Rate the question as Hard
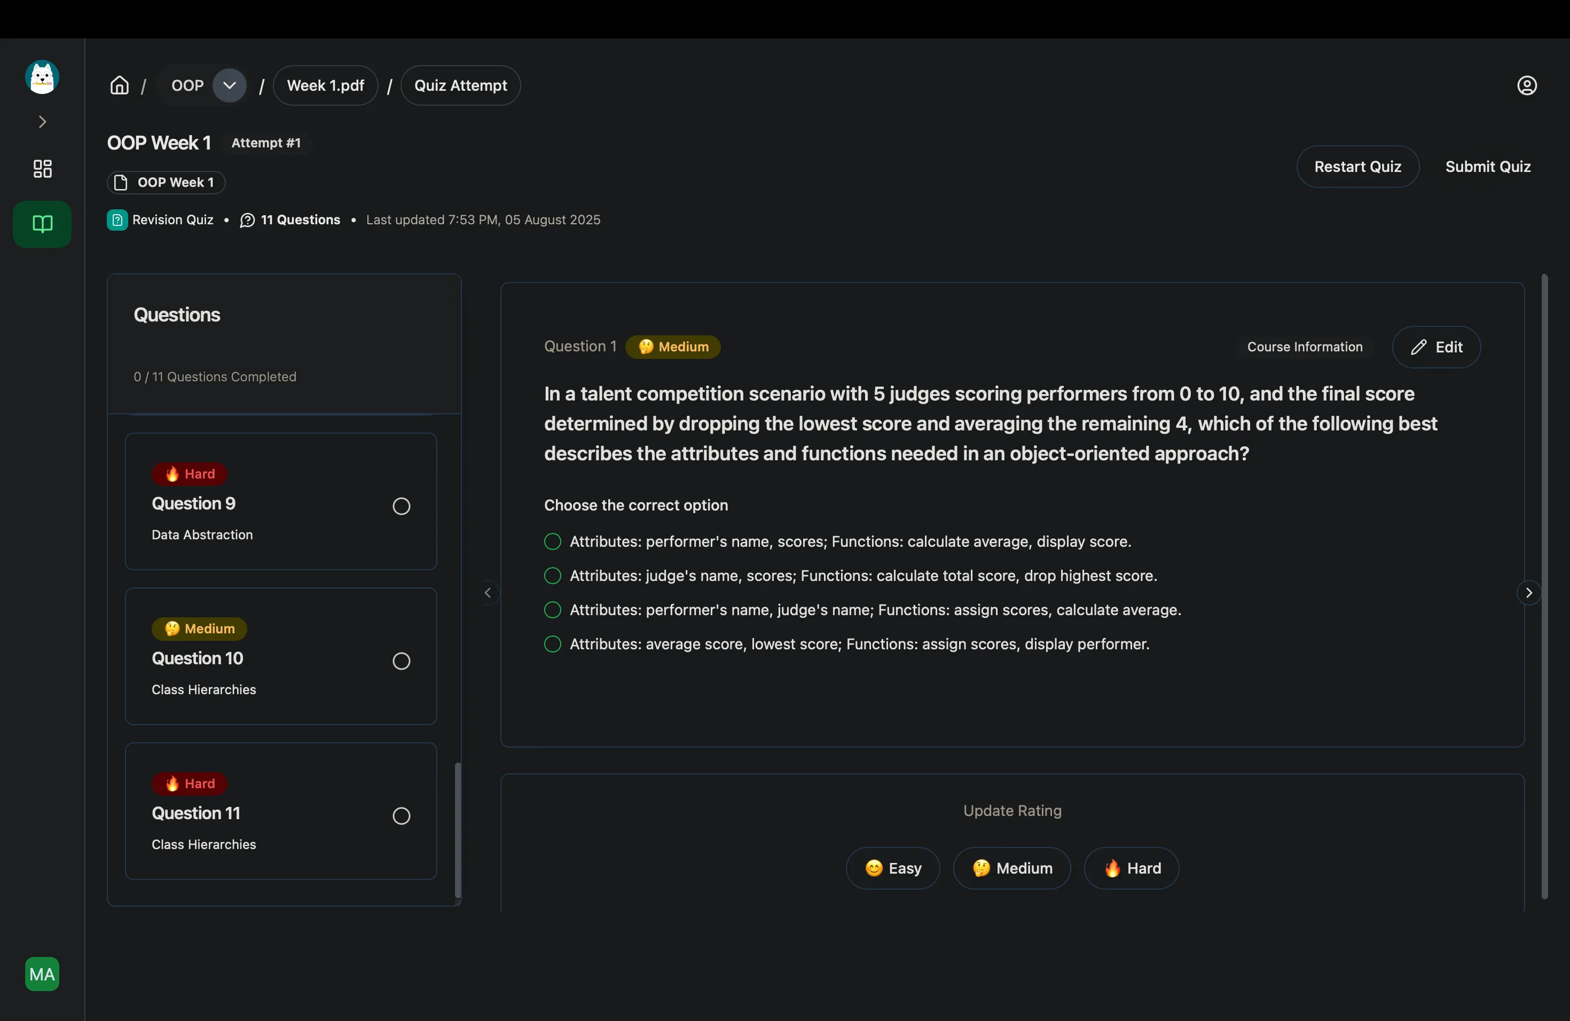Screen dimensions: 1570x1021 point(1132,868)
